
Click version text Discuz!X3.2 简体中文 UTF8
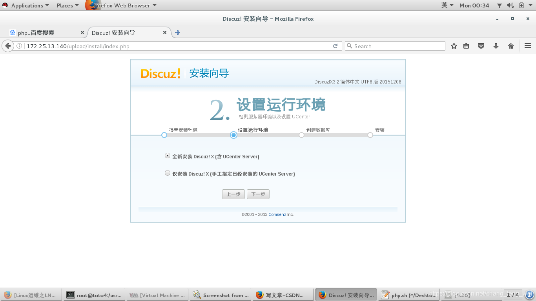(357, 82)
